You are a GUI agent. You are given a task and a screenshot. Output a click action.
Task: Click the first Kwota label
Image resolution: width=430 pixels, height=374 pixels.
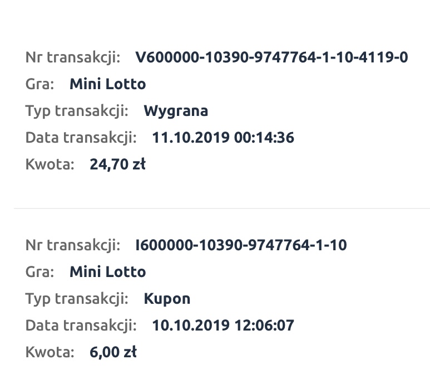coord(50,164)
